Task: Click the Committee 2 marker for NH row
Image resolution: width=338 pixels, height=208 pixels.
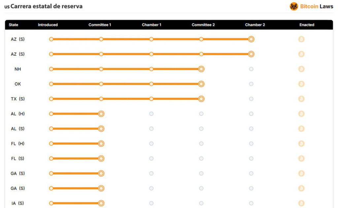Action: [201, 69]
